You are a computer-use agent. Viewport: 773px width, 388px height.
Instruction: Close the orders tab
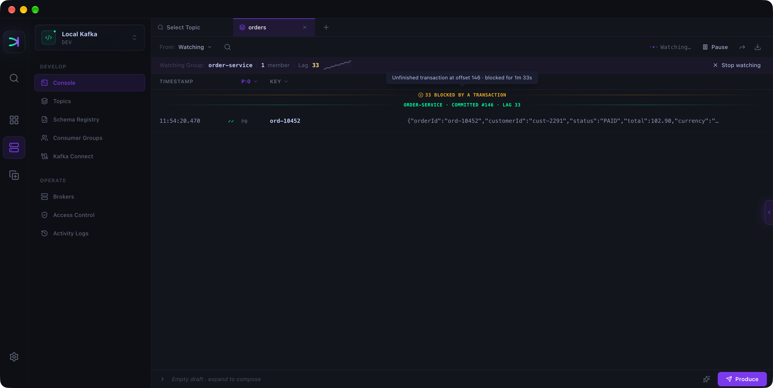[305, 27]
